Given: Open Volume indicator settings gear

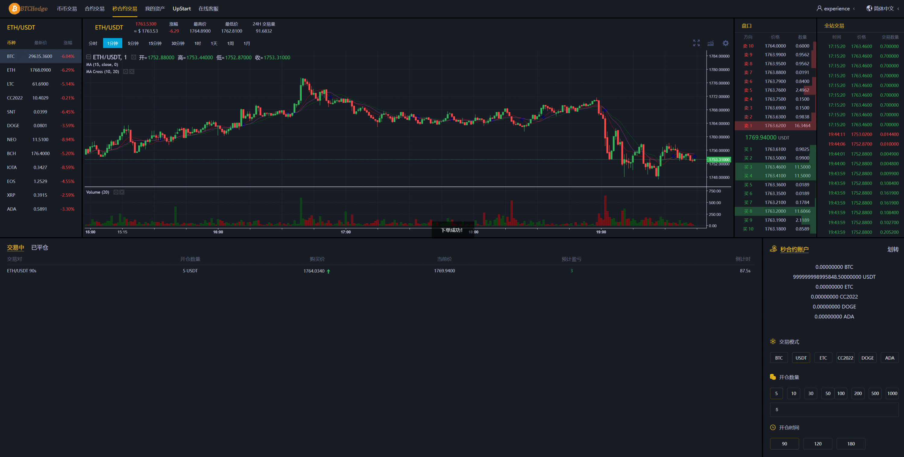Looking at the screenshot, I should pos(116,192).
